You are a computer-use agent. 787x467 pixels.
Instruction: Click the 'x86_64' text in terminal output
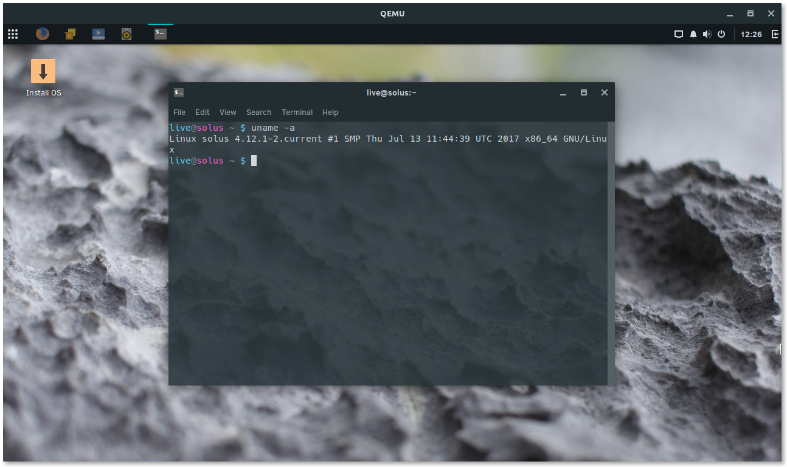point(541,139)
